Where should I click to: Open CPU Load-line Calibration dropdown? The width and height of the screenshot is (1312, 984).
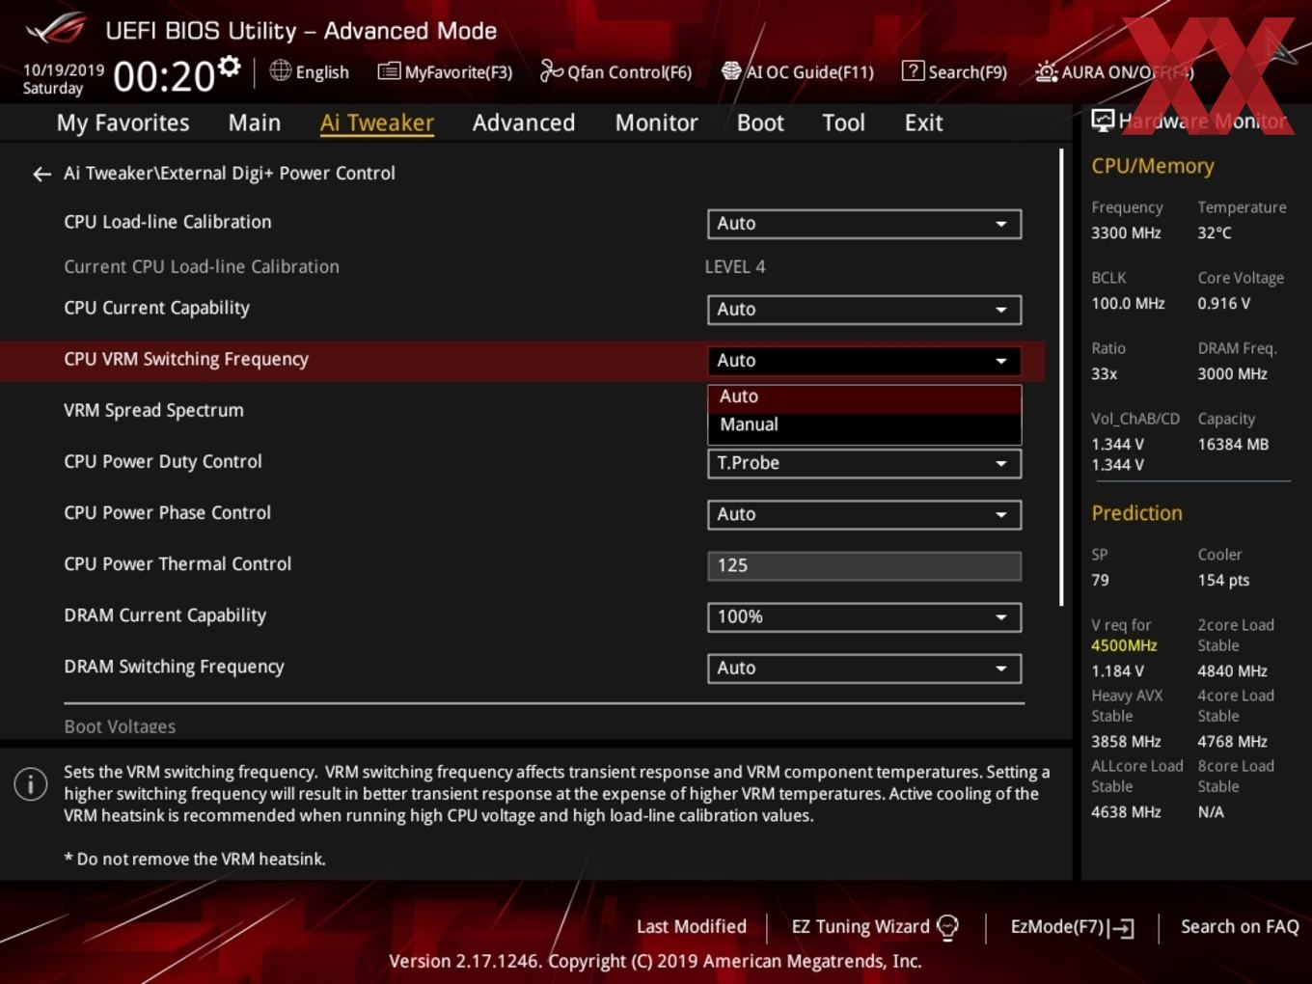coord(864,224)
